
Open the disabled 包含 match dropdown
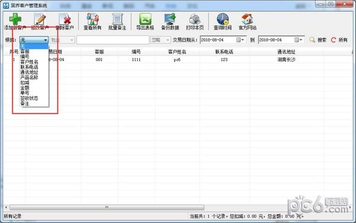tap(62, 40)
